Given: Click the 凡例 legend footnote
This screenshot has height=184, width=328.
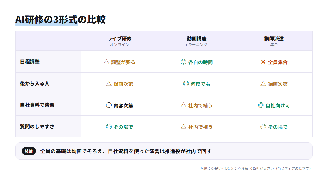Looking at the screenshot, I should click(x=256, y=168).
